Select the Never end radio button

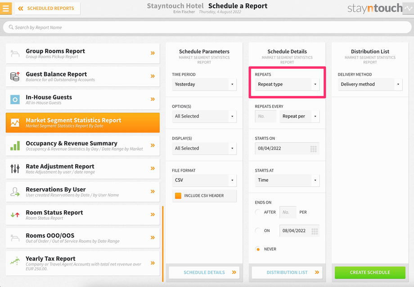pos(258,249)
